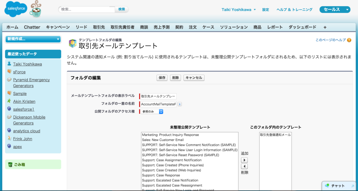Select Support: Case Response template

tap(190, 175)
